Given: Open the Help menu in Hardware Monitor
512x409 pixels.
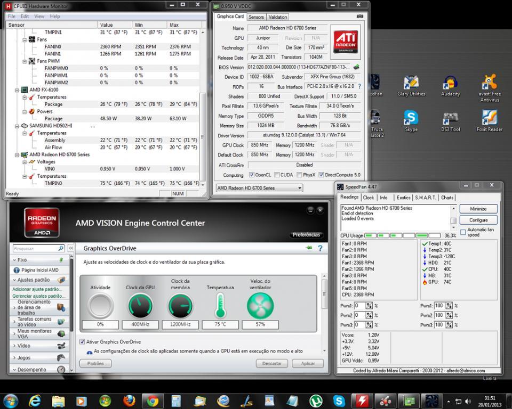Looking at the screenshot, I should (54, 17).
